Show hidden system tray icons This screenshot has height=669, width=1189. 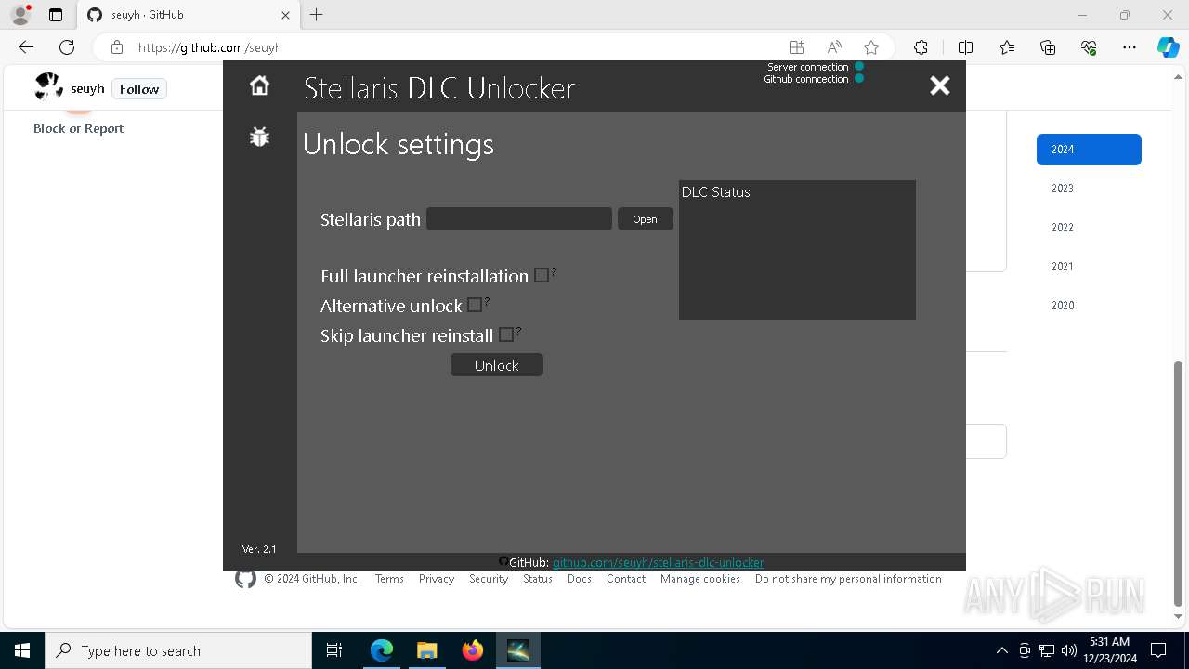pyautogui.click(x=1001, y=650)
